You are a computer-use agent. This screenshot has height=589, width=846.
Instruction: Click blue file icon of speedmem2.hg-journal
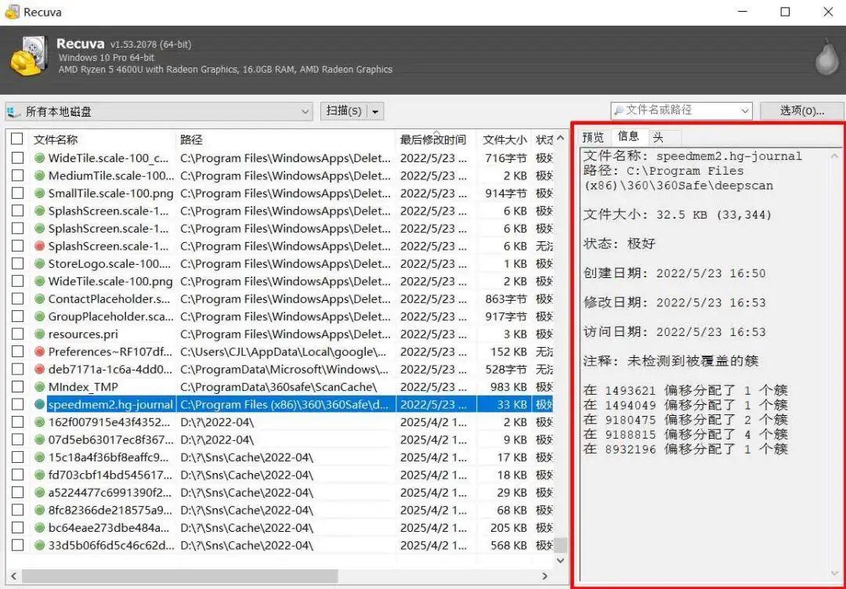[x=38, y=404]
